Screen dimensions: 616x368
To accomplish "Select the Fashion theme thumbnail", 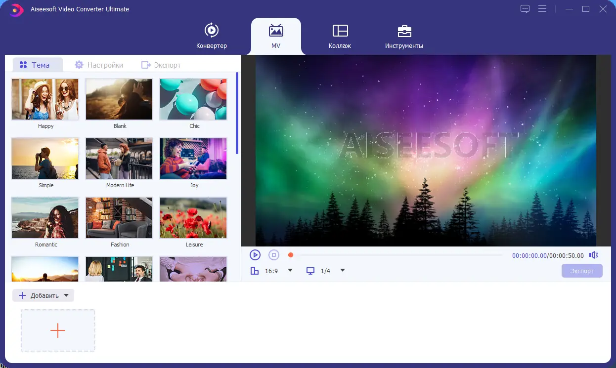I will point(119,218).
